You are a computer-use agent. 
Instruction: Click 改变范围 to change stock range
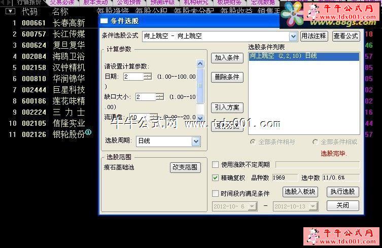point(185,167)
